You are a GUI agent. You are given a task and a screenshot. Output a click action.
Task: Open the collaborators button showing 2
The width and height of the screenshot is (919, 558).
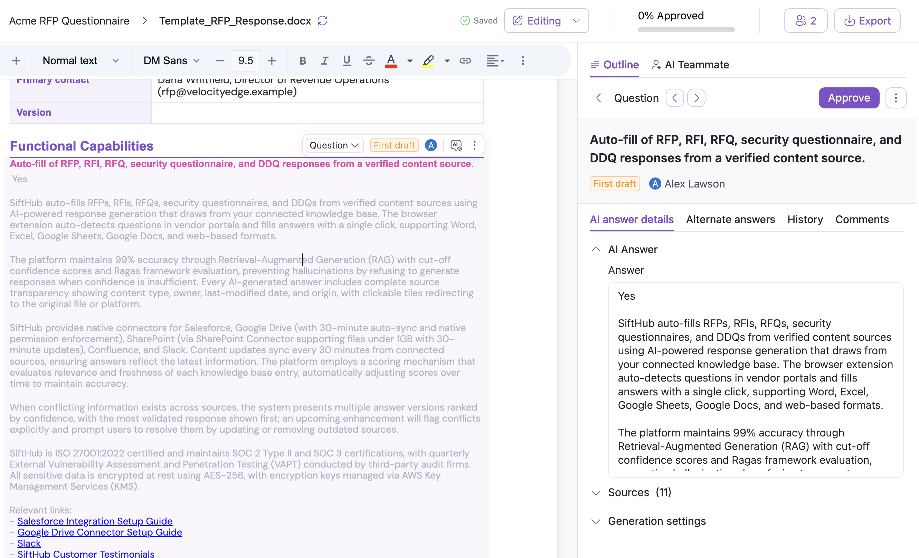point(806,20)
